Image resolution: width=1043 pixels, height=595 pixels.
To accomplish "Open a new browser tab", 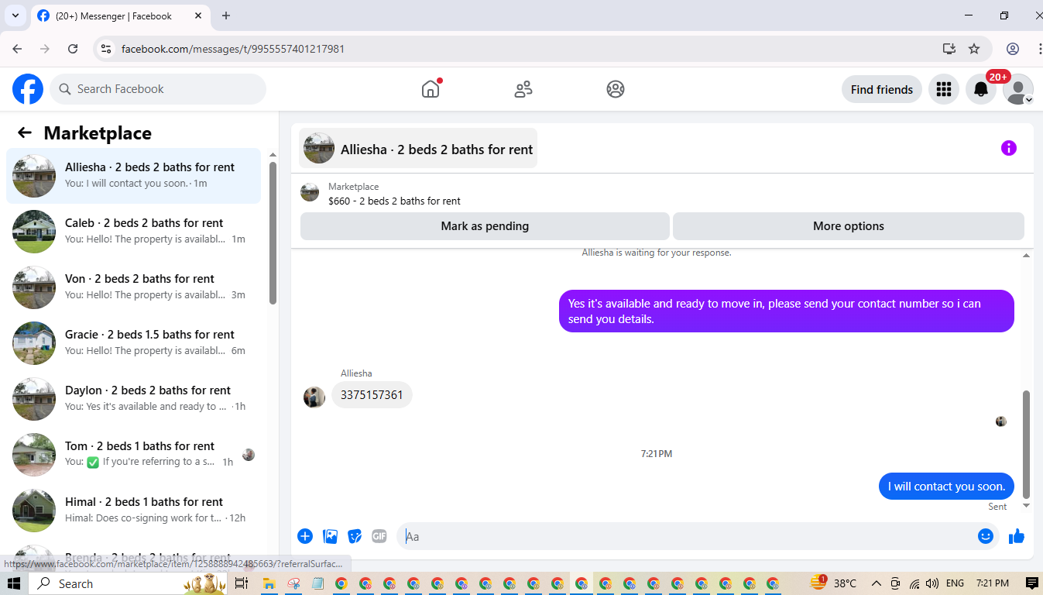I will 226,15.
